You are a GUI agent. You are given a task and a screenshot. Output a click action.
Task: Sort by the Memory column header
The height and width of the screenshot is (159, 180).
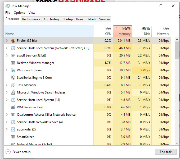(x=123, y=31)
